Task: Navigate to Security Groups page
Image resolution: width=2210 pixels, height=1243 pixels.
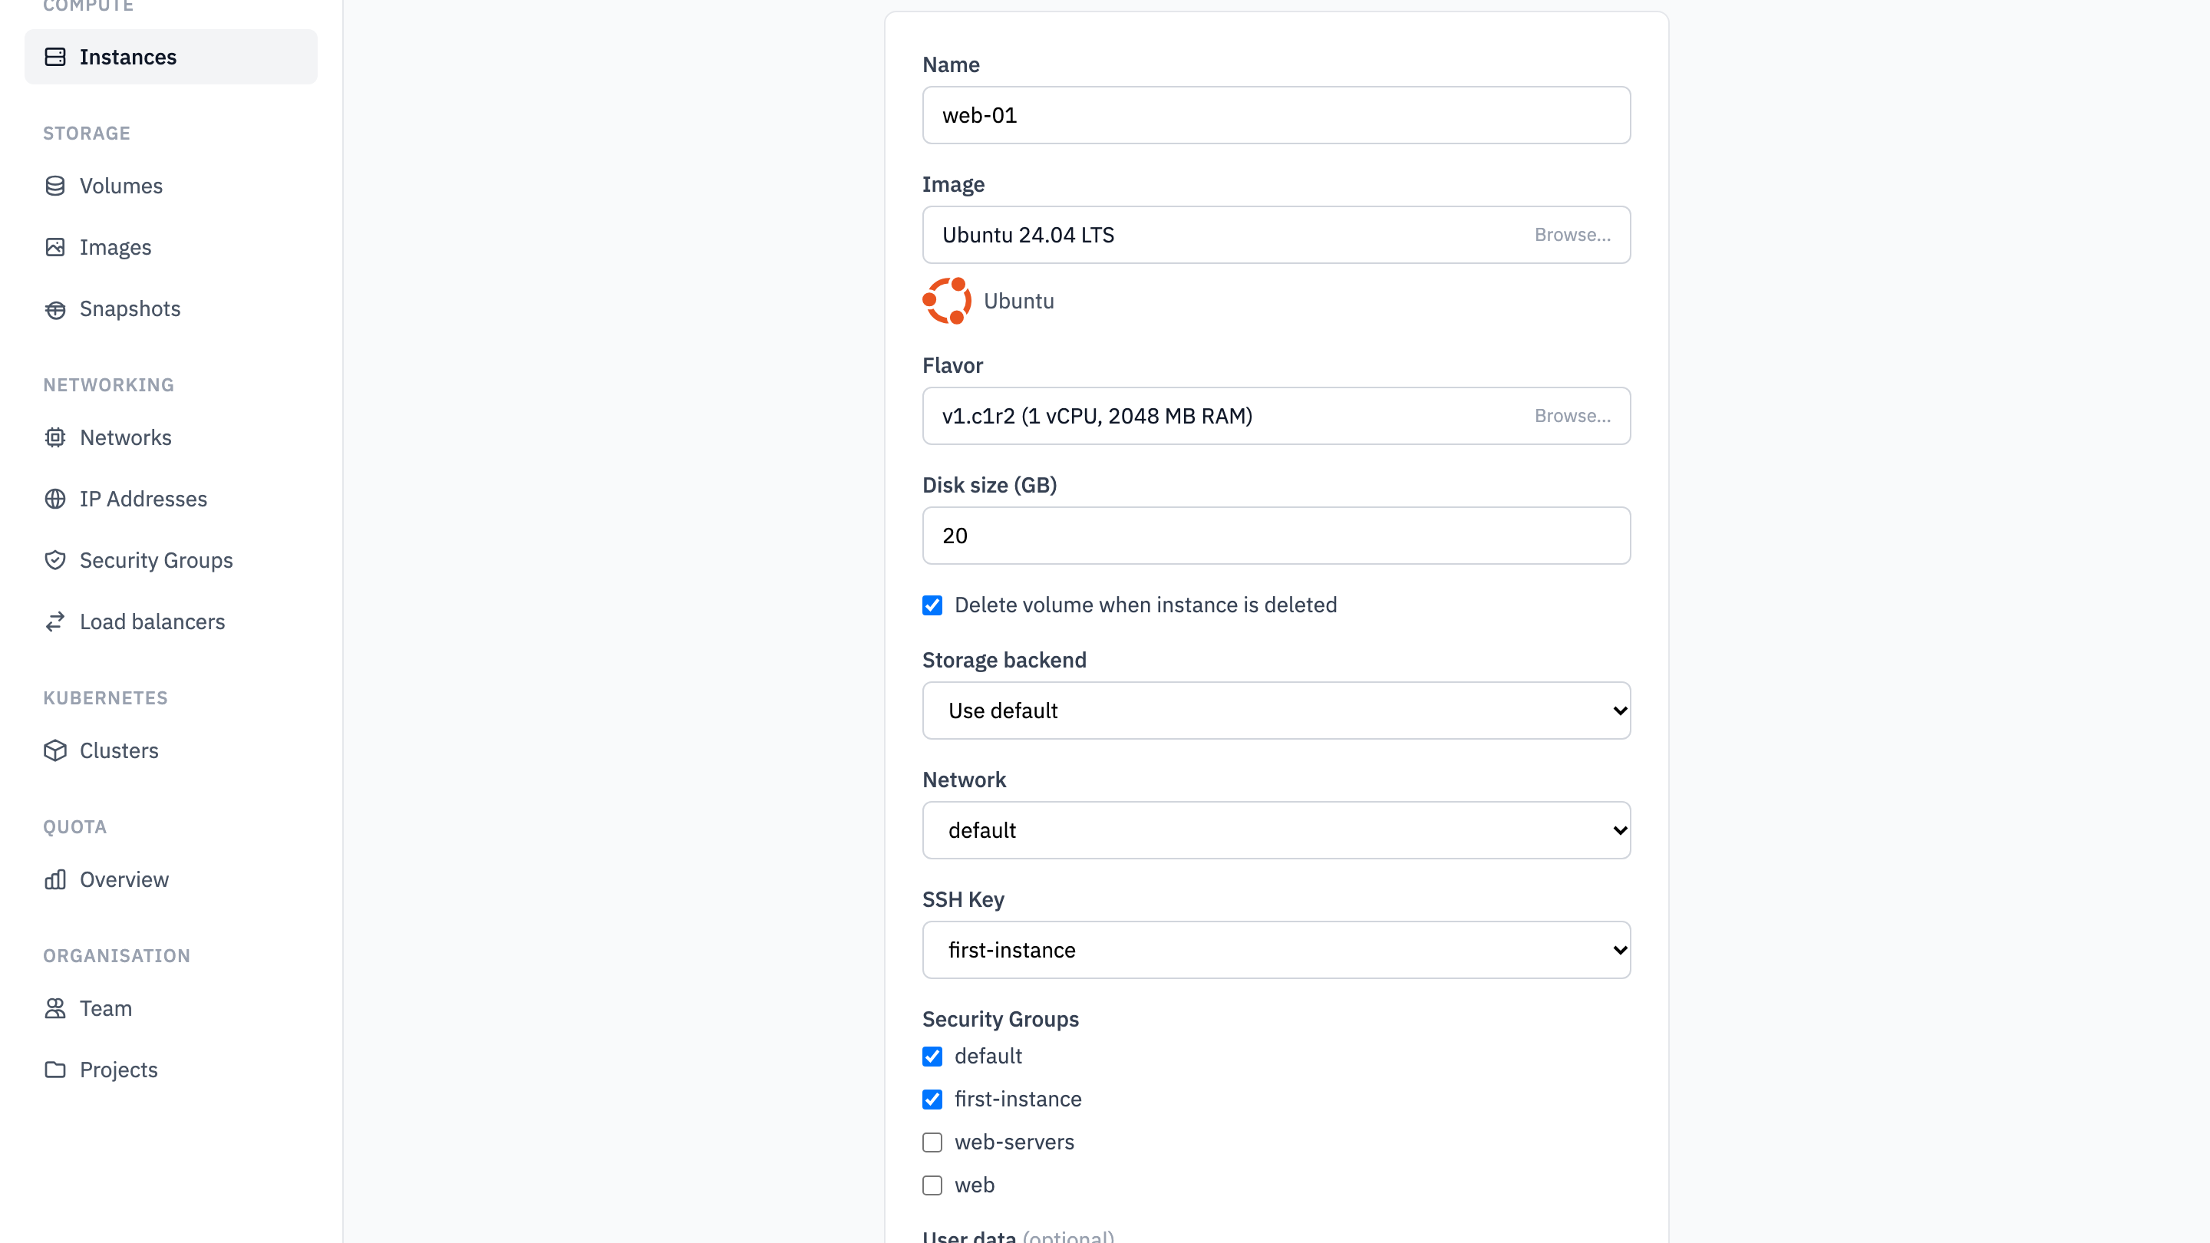Action: 170,560
